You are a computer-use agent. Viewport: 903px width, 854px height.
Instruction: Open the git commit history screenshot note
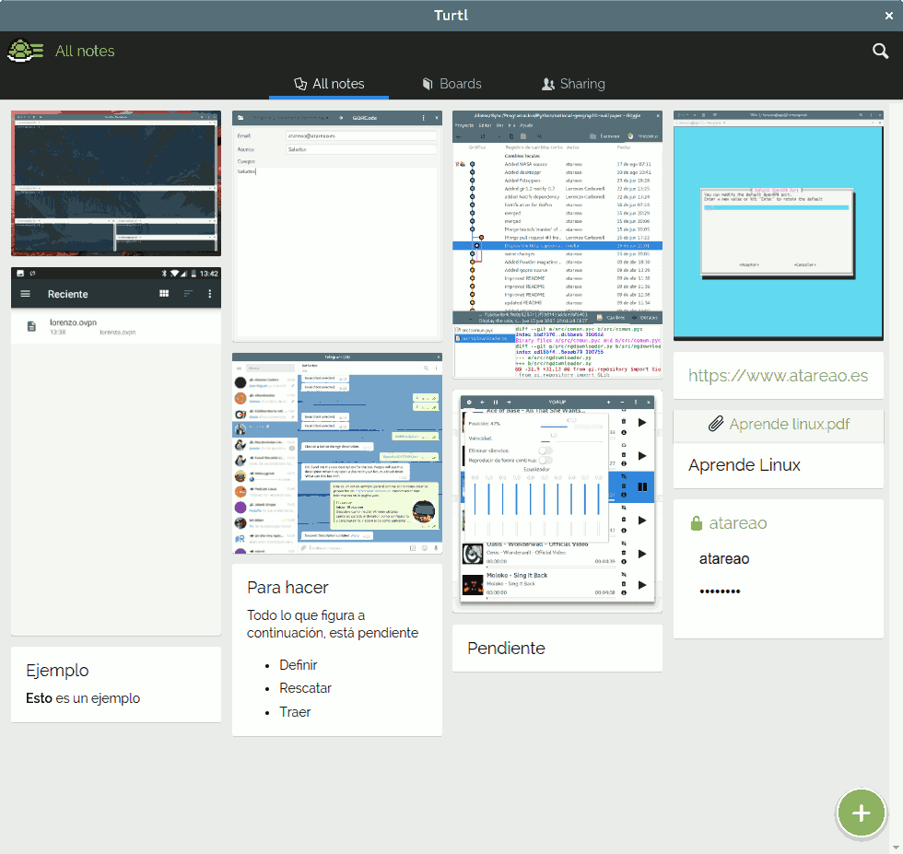pos(557,244)
